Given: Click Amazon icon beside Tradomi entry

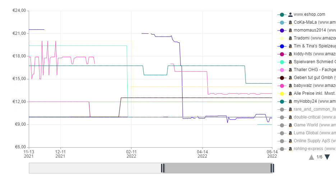Looking at the screenshot, I should tap(290, 38).
